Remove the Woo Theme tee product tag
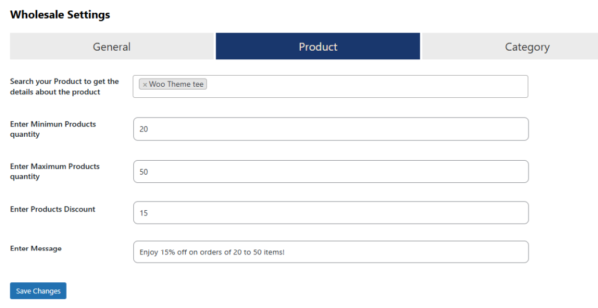598x308 pixels. 145,85
